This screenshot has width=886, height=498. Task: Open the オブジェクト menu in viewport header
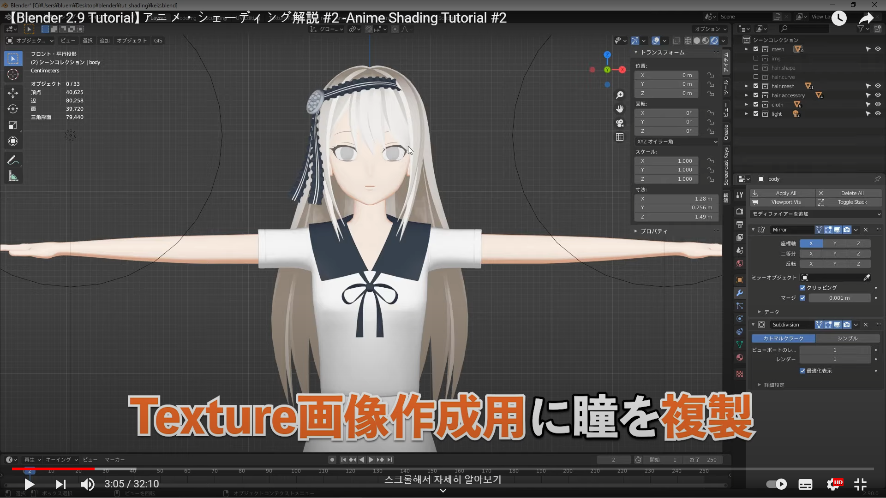point(132,41)
